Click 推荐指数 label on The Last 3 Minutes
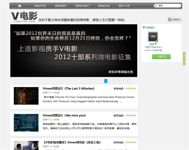Image resolution: width=189 pixels, height=150 pixels. (x=119, y=89)
